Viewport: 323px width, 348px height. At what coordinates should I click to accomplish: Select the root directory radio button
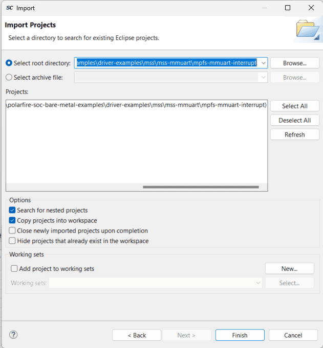tap(9, 63)
